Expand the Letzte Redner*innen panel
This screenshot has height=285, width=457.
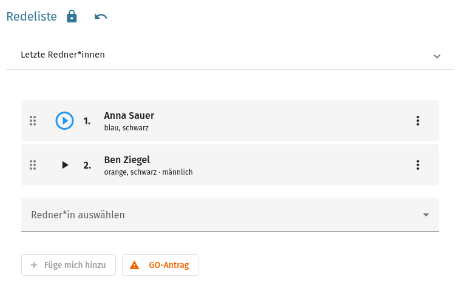tap(229, 55)
